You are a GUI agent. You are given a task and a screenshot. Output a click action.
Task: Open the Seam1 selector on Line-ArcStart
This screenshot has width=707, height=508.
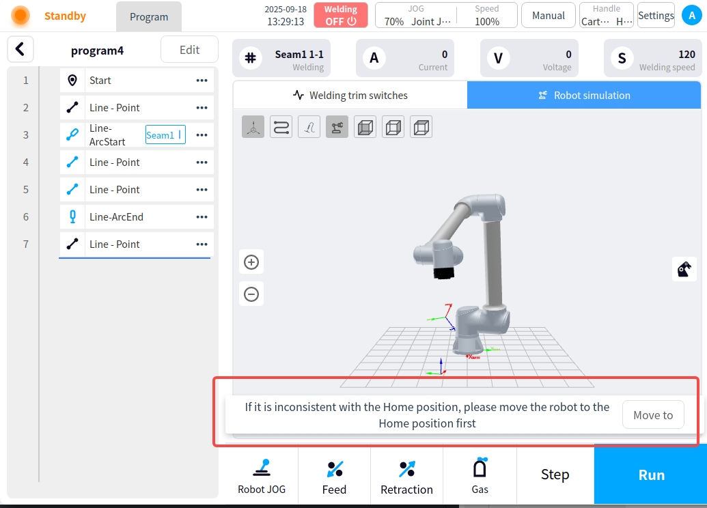coord(165,135)
